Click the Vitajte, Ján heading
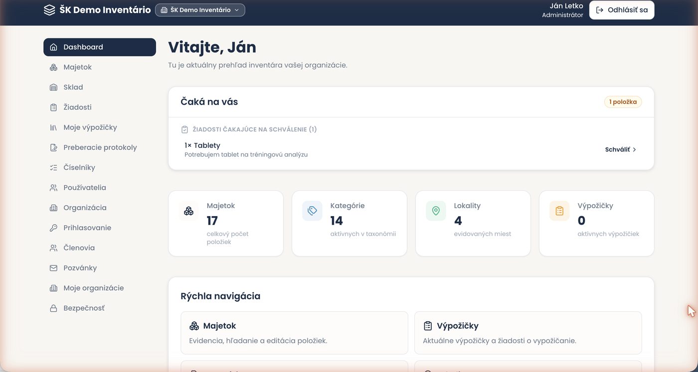This screenshot has height=372, width=698. click(212, 47)
